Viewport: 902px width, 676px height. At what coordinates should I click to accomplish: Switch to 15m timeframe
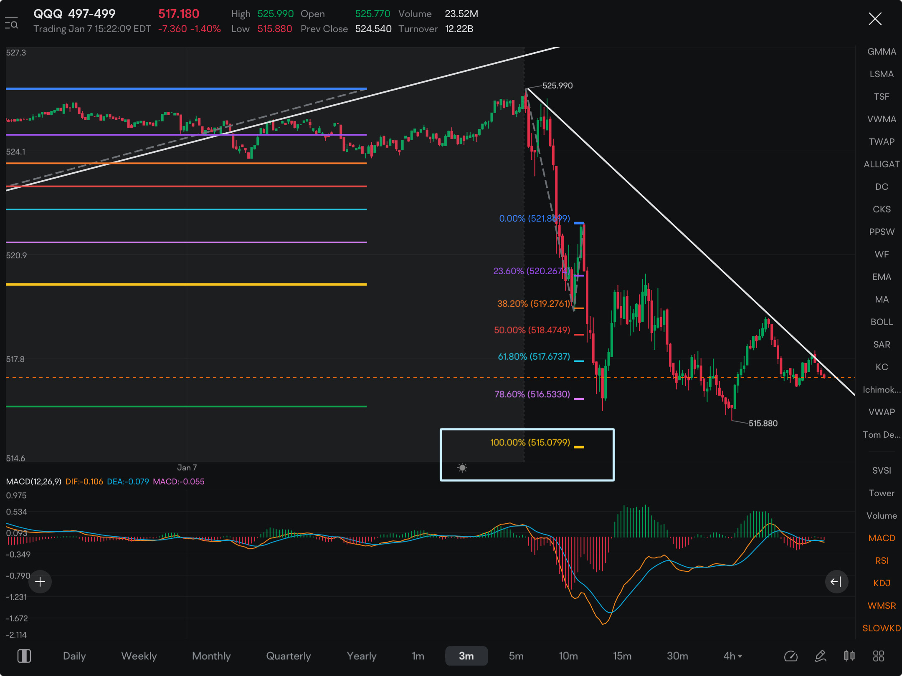[x=622, y=656]
